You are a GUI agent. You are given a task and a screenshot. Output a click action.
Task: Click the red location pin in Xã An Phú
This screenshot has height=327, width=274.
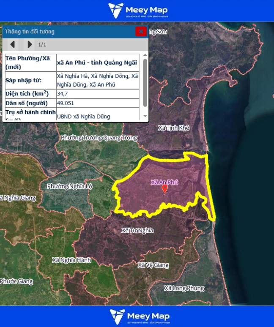[x=165, y=189]
